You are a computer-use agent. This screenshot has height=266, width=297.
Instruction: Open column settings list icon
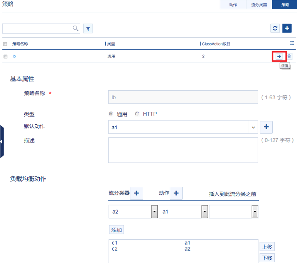[292, 43]
